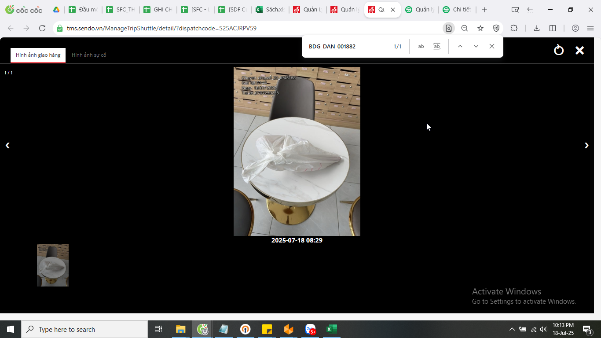Click the 2025-07-18 08:29 photo timestamp
Screen dimensions: 601x338
[x=297, y=240]
